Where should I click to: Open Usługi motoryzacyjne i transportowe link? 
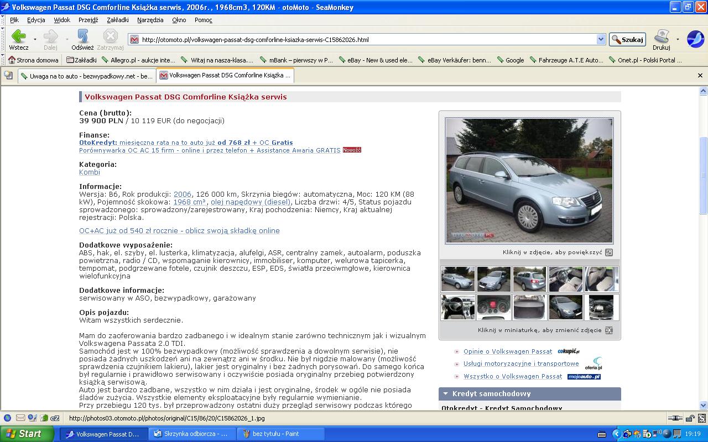[x=521, y=364]
